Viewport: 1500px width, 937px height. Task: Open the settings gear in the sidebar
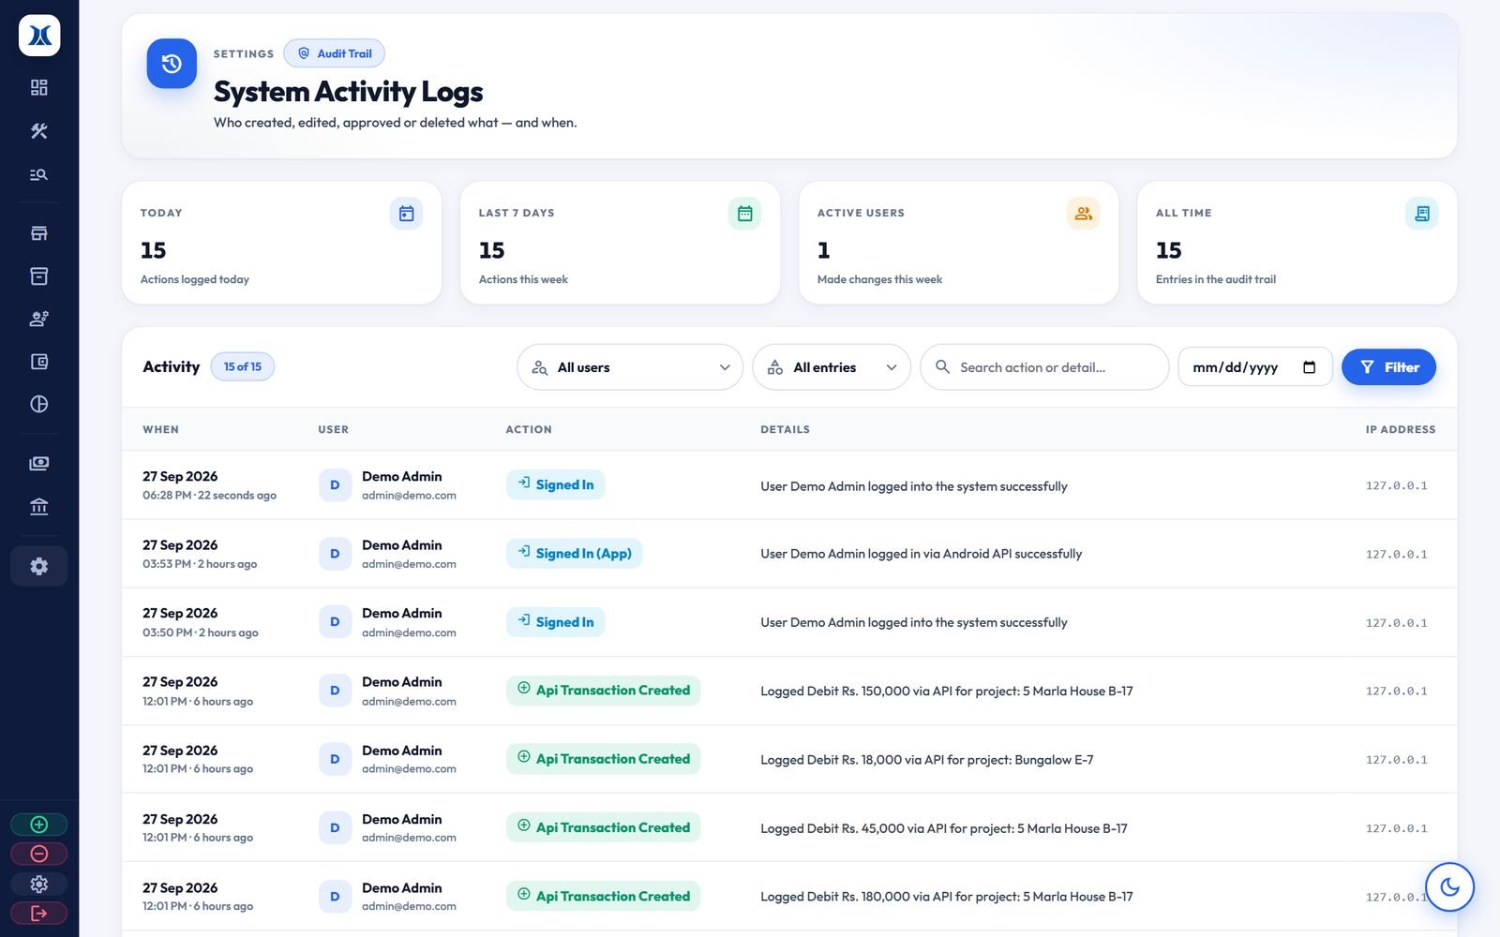[x=39, y=566]
